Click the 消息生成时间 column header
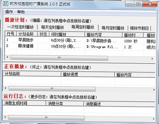159x124 pixels. click(x=24, y=103)
